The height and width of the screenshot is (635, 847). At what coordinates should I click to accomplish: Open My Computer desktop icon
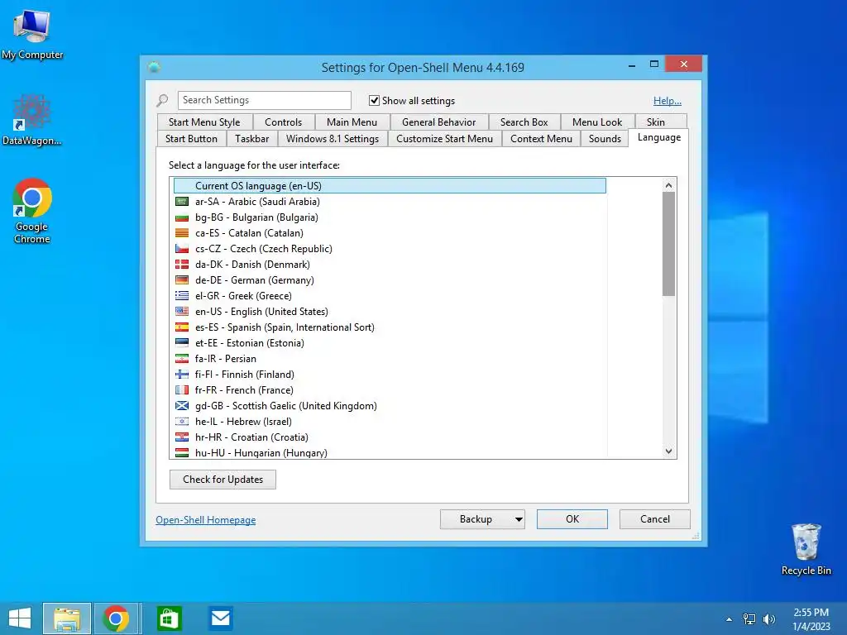coord(32,35)
